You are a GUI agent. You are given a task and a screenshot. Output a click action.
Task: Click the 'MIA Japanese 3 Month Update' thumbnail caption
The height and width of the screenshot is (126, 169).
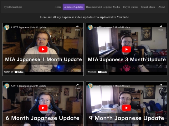127,59
